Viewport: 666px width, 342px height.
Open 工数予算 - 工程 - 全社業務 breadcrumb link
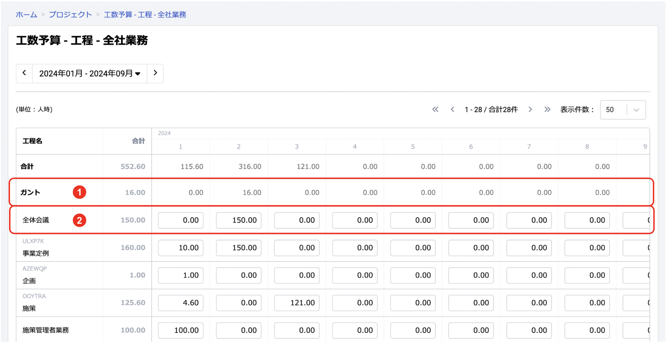(x=145, y=14)
